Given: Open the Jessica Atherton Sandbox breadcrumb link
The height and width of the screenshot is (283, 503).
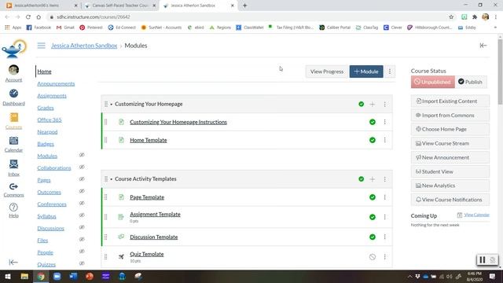Looking at the screenshot, I should pyautogui.click(x=84, y=46).
